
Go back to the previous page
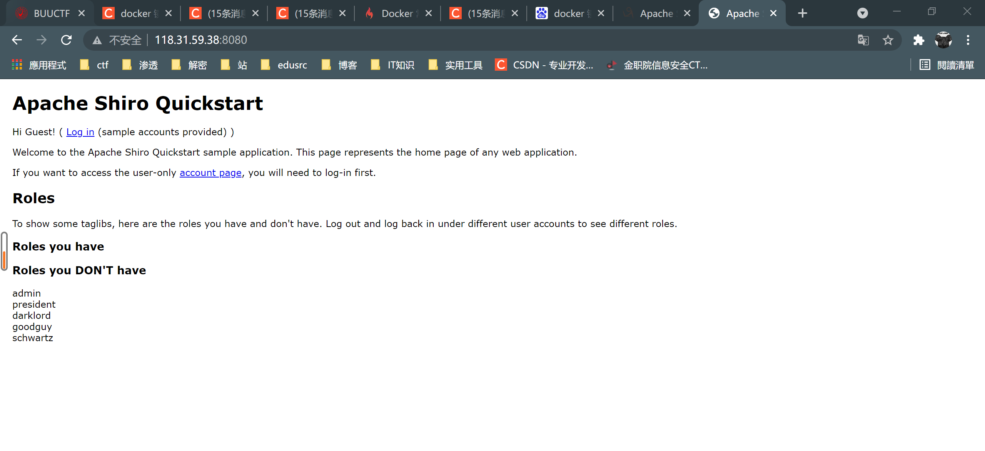[x=17, y=40]
